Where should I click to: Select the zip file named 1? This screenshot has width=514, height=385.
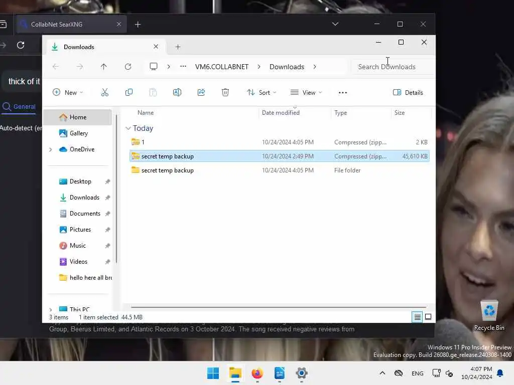(279, 142)
